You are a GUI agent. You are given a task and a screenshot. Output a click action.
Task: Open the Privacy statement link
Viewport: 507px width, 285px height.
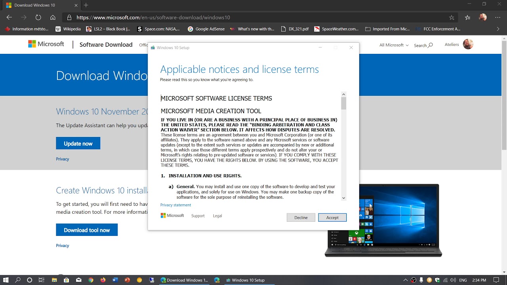tap(175, 205)
